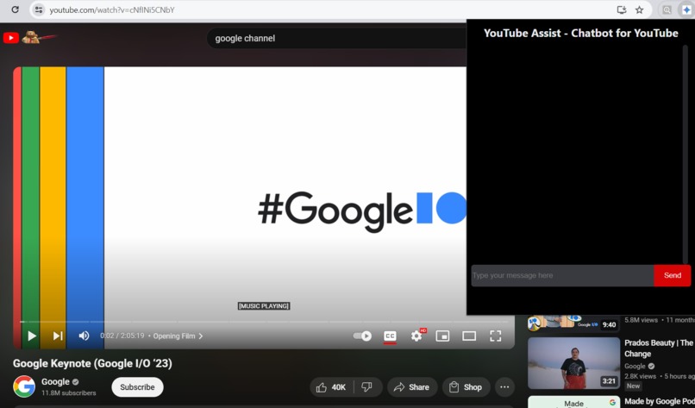Screen dimensions: 695x408
Task: Open the 9:40 video thumbnail
Action: click(573, 323)
